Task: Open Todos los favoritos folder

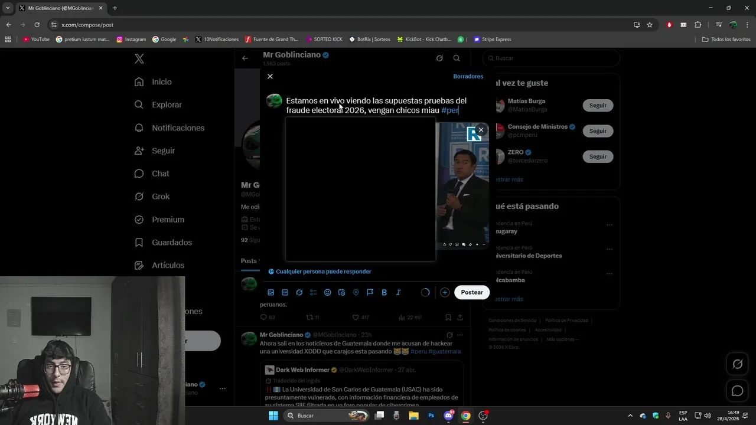Action: [726, 40]
